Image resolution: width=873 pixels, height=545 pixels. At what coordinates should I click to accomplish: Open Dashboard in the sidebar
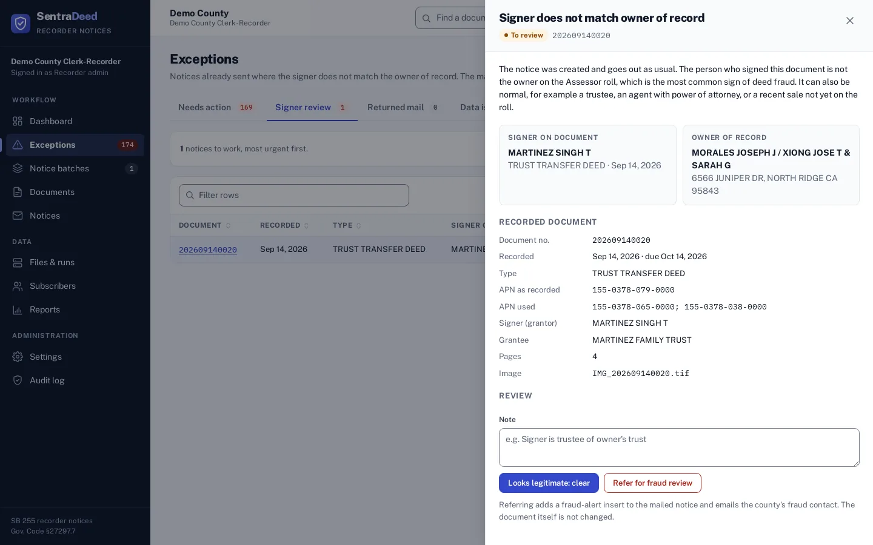click(75, 121)
